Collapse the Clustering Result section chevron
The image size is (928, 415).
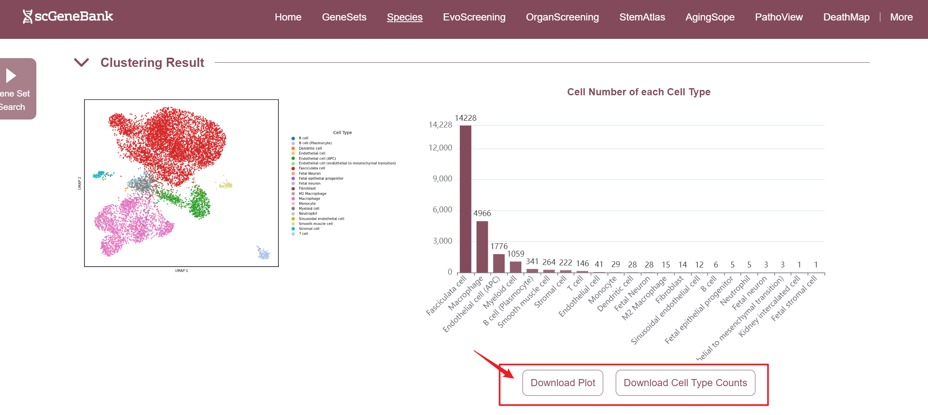(81, 63)
